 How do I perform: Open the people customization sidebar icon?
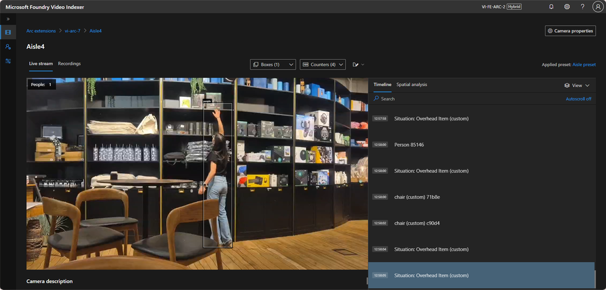(8, 47)
